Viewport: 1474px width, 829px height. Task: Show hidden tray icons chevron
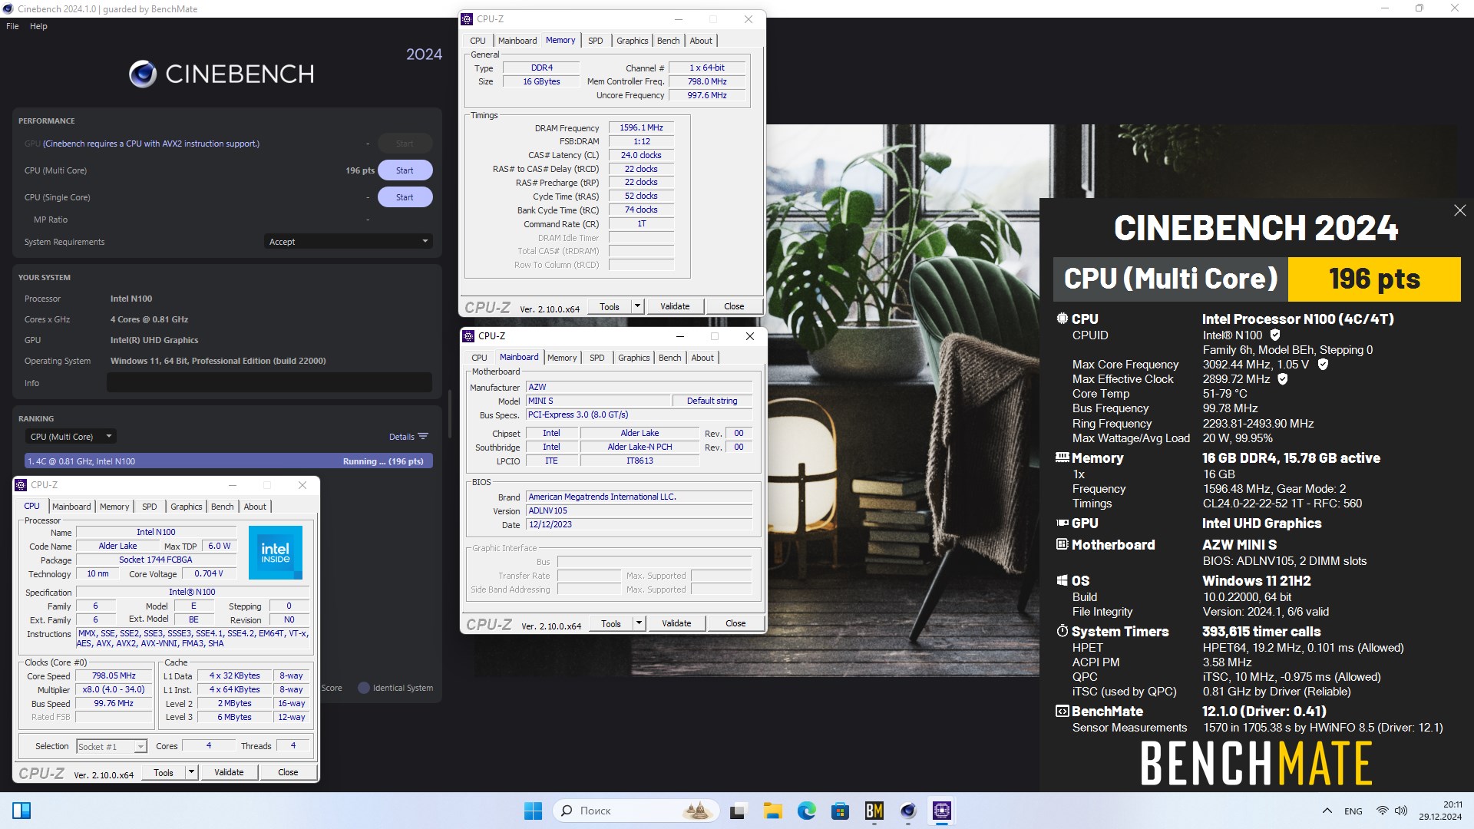(1327, 811)
